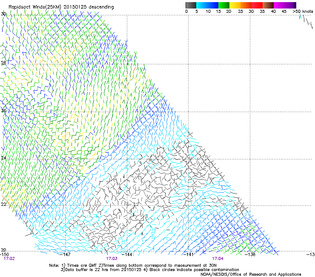Click the purple time stamp '17:04'
Image resolution: width=315 pixels, height=277 pixels.
tap(218, 259)
